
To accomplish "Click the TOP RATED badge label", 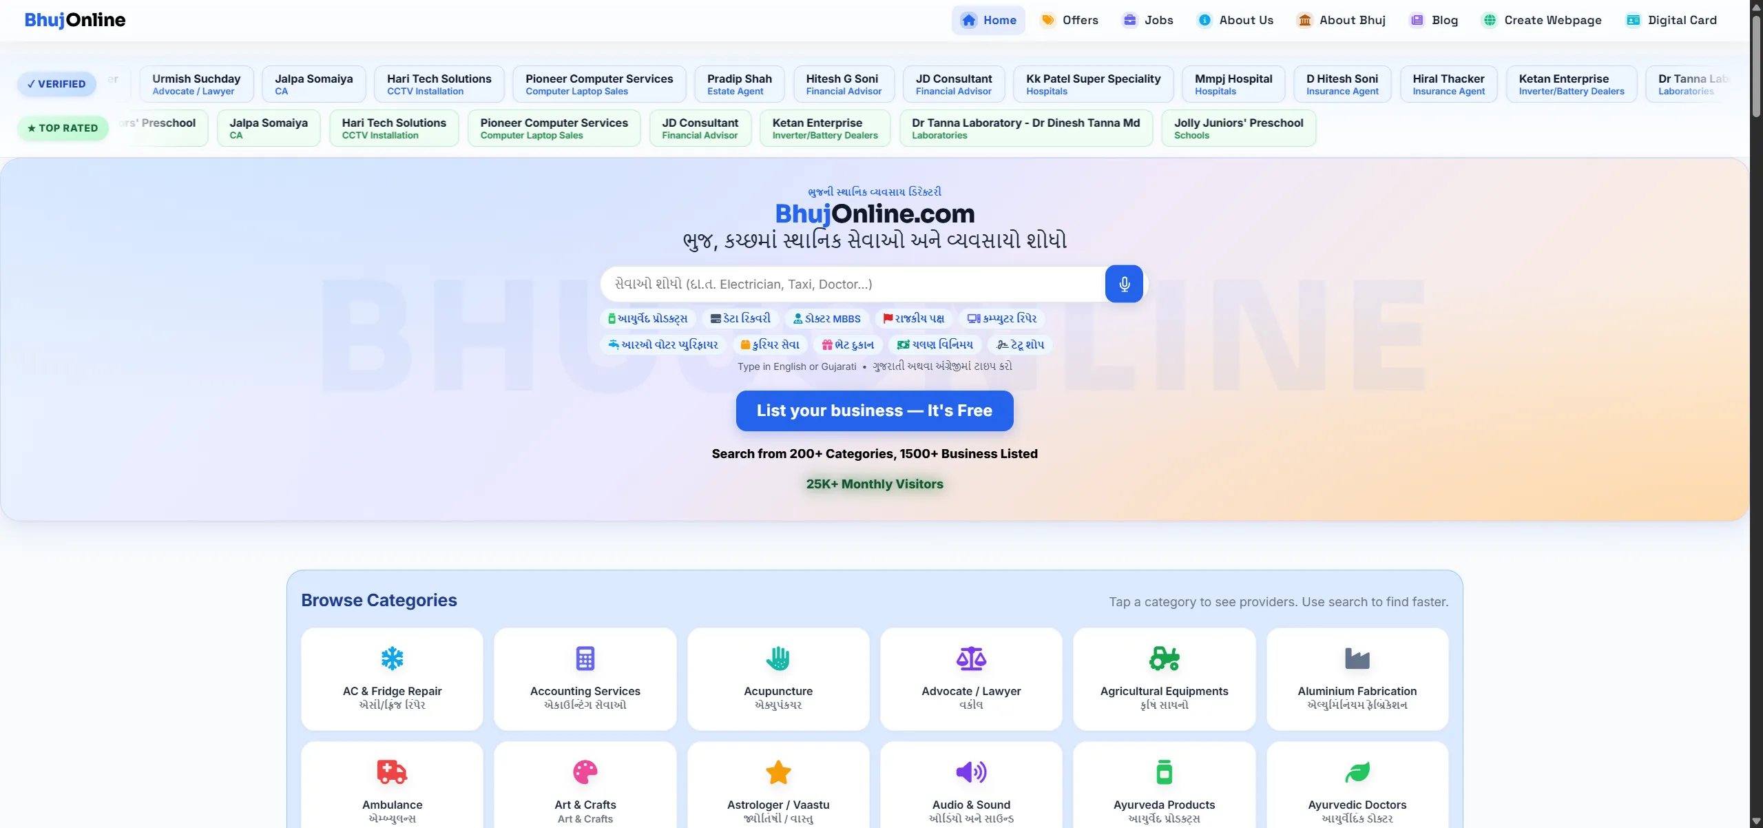I will tap(63, 128).
